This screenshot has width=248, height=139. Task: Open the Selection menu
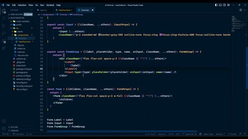[x=22, y=5]
